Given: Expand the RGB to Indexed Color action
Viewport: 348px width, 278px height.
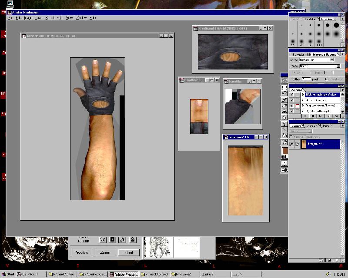Looking at the screenshot, I should 302,94.
